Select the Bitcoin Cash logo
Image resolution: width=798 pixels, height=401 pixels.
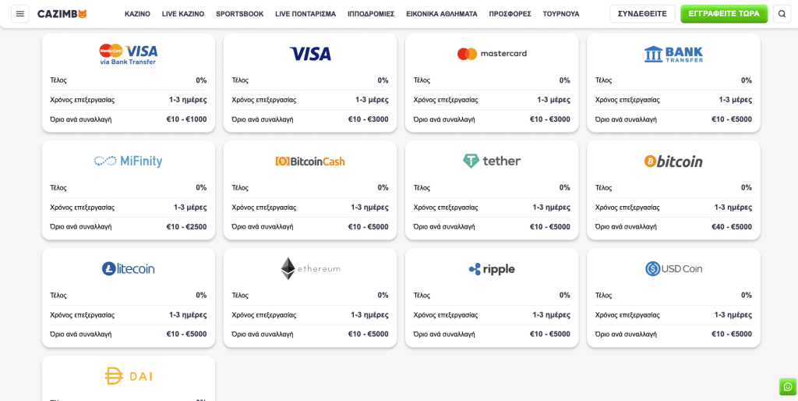point(310,161)
